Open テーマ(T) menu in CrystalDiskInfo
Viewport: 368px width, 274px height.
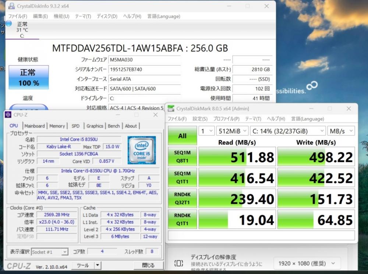83,16
